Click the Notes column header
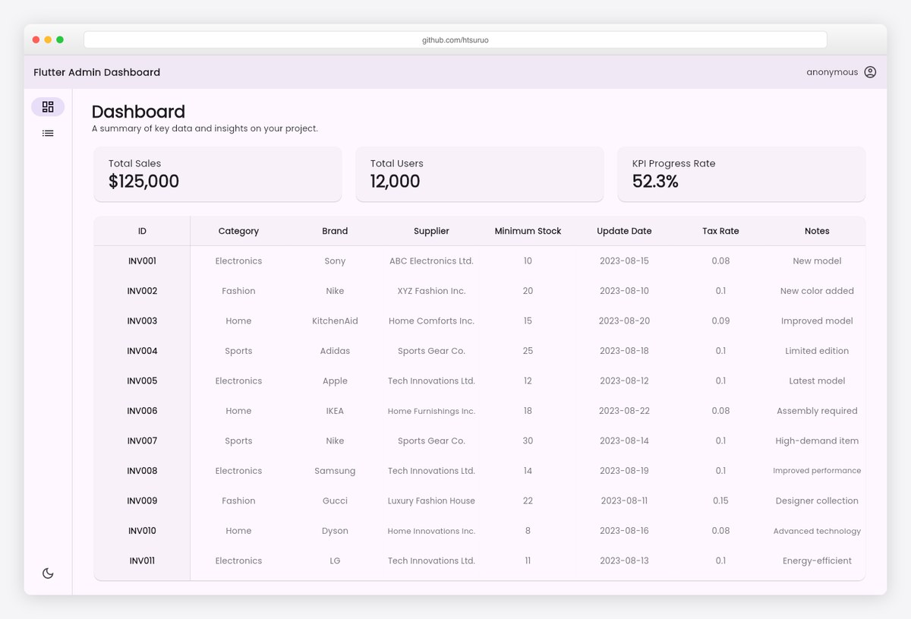The height and width of the screenshot is (619, 911). pos(817,231)
